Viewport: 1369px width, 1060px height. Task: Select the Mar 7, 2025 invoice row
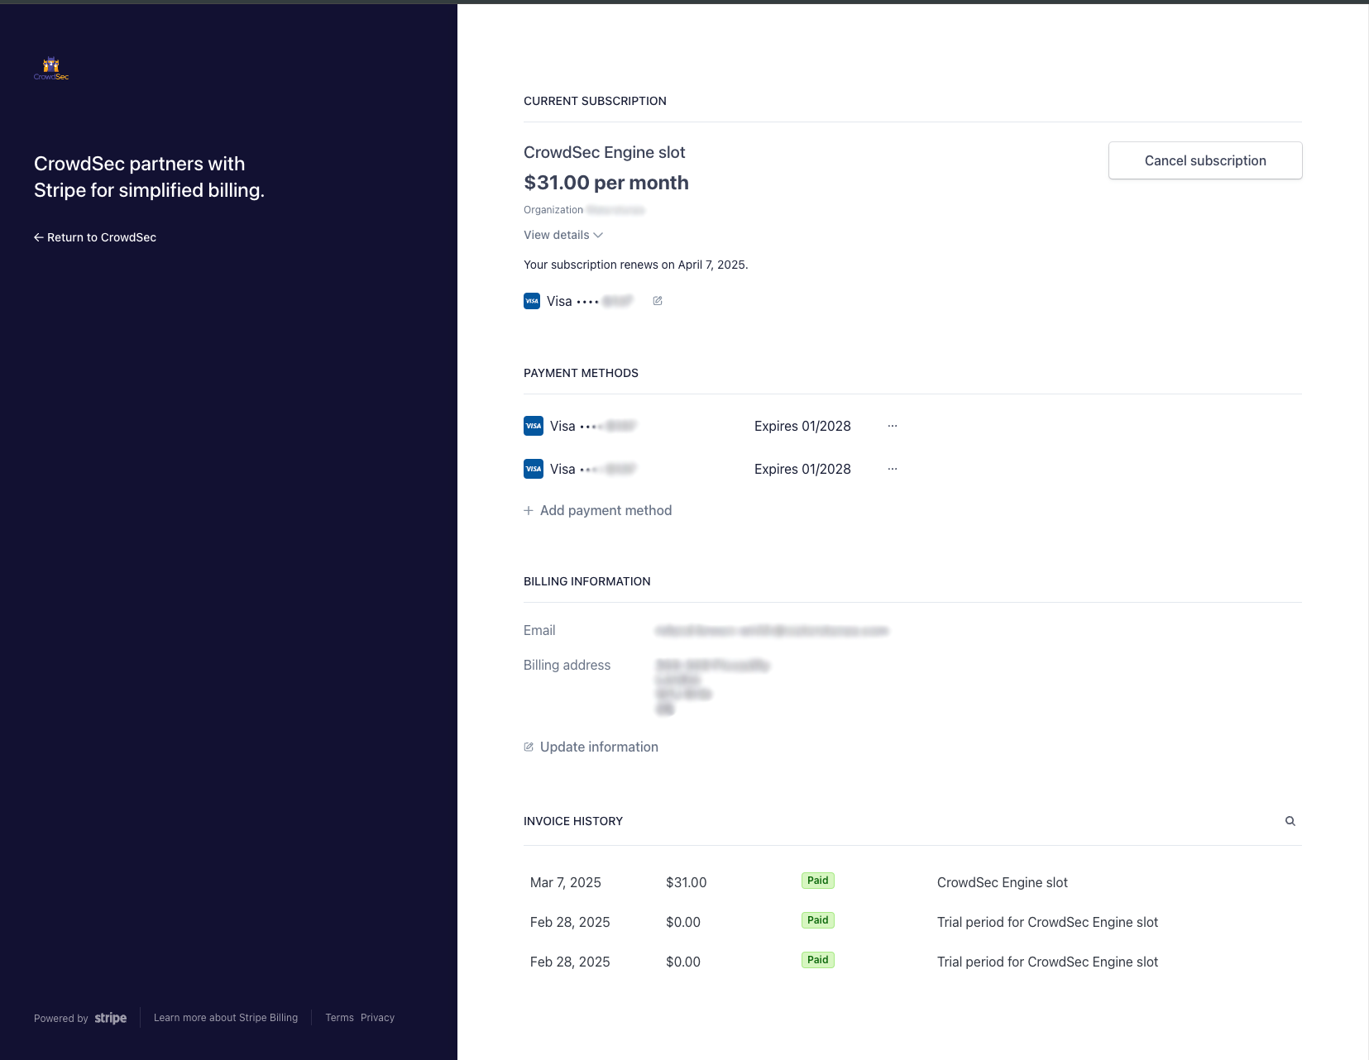point(566,882)
